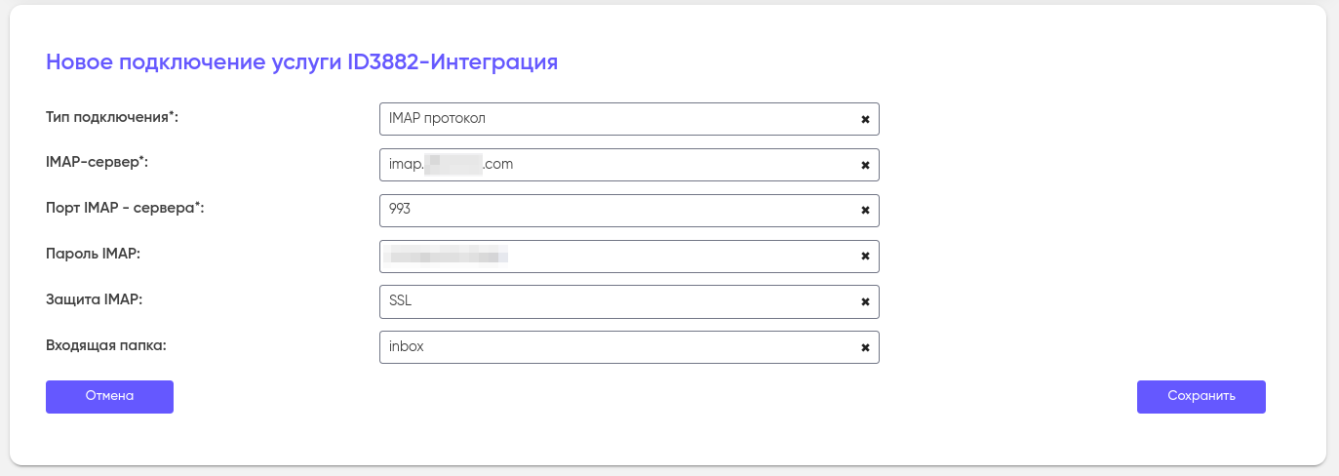Save the connection with Сохранить button
1339x476 pixels.
[1201, 397]
